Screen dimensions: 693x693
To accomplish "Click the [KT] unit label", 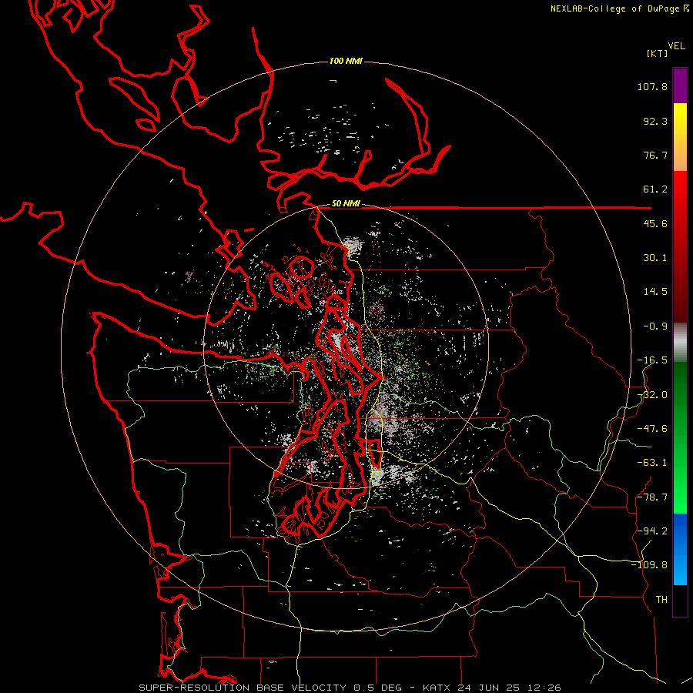I will tap(658, 53).
